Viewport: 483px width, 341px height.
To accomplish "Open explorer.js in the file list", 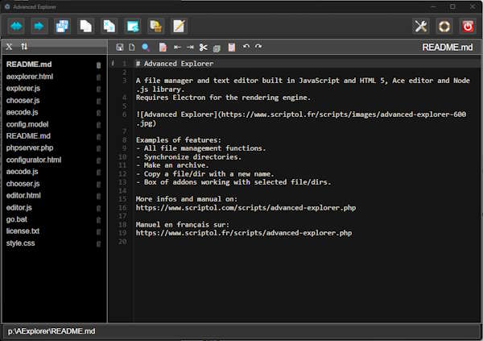I will [23, 89].
